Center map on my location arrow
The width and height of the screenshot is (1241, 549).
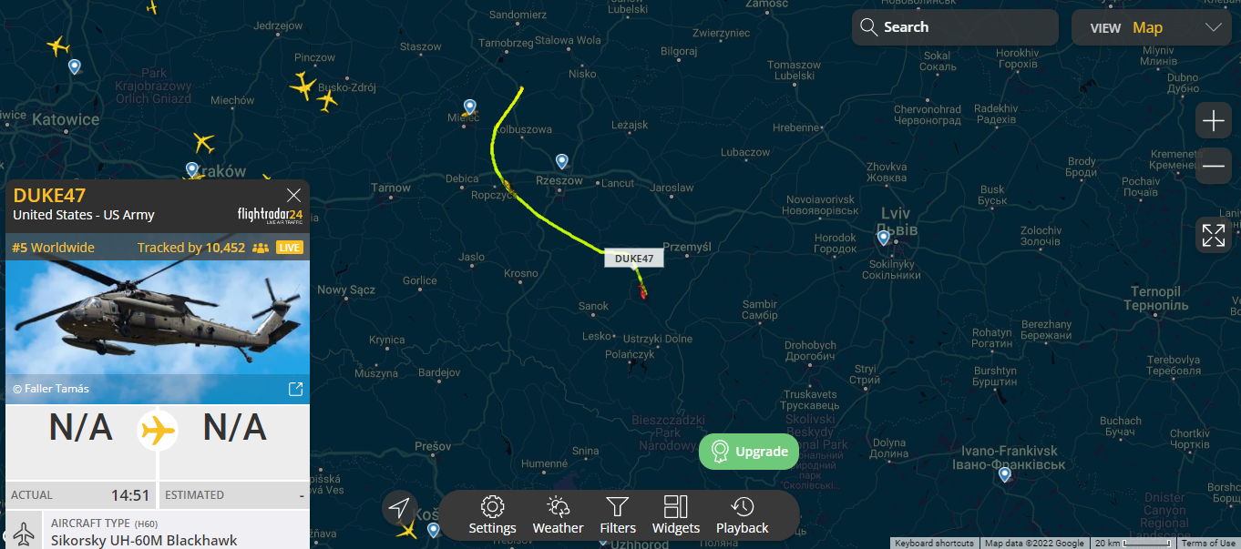click(x=400, y=508)
